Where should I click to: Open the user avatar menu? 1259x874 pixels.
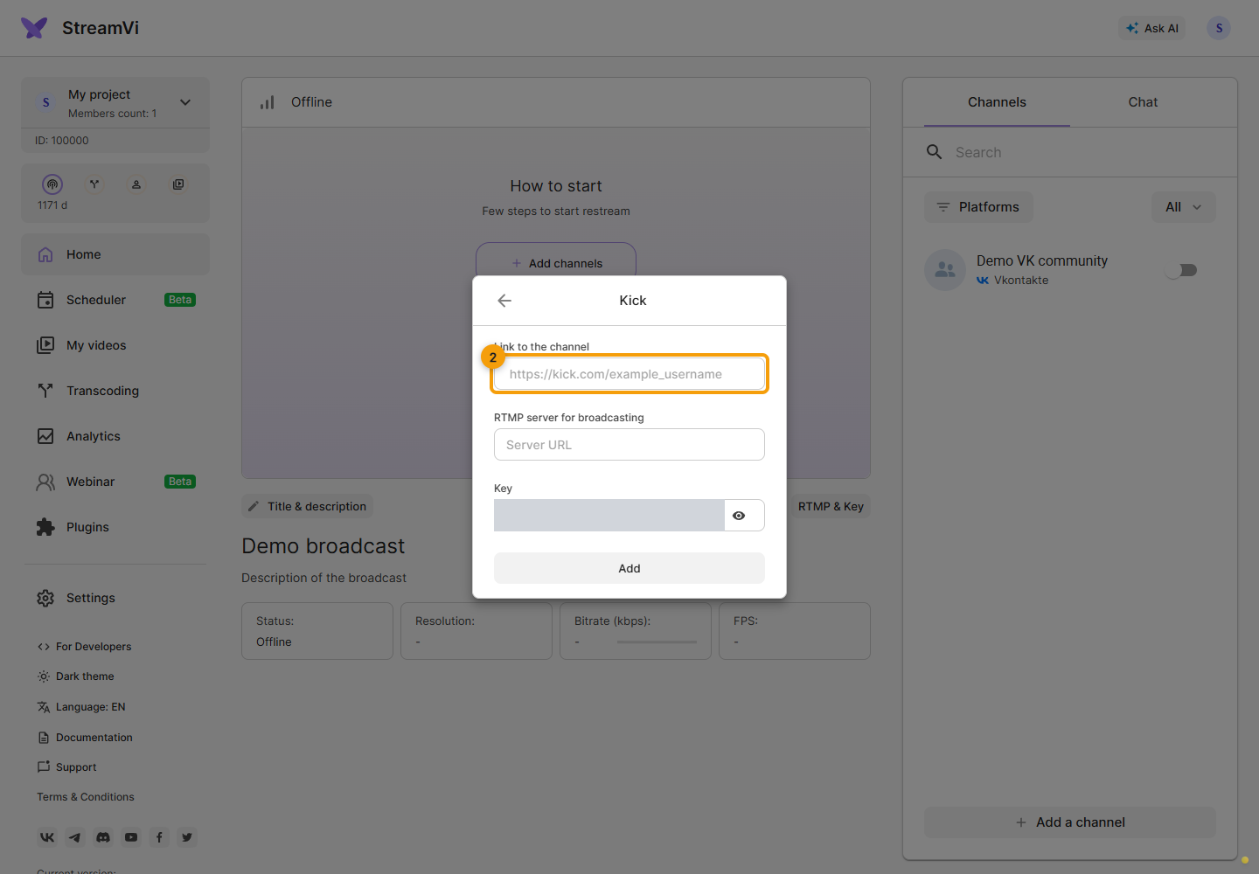[1219, 28]
